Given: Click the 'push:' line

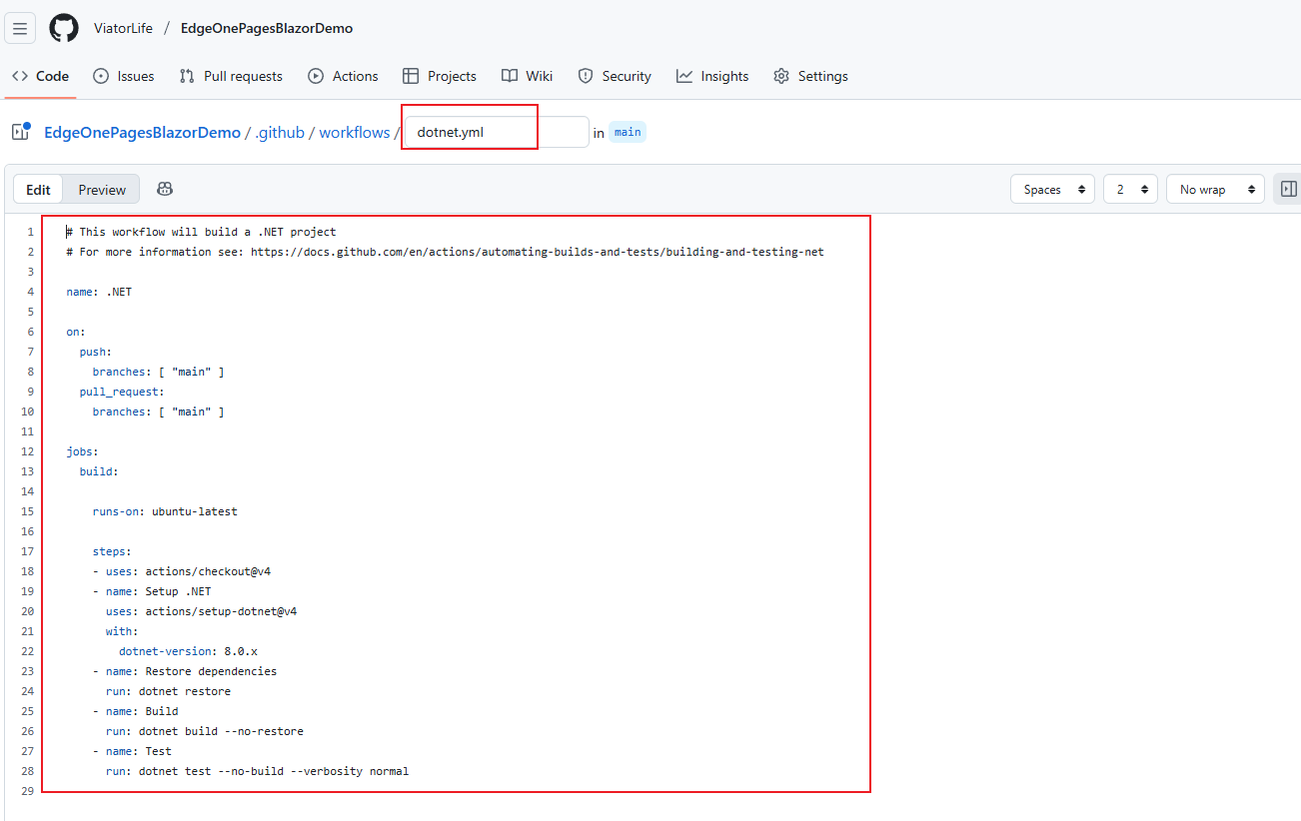Looking at the screenshot, I should 96,352.
